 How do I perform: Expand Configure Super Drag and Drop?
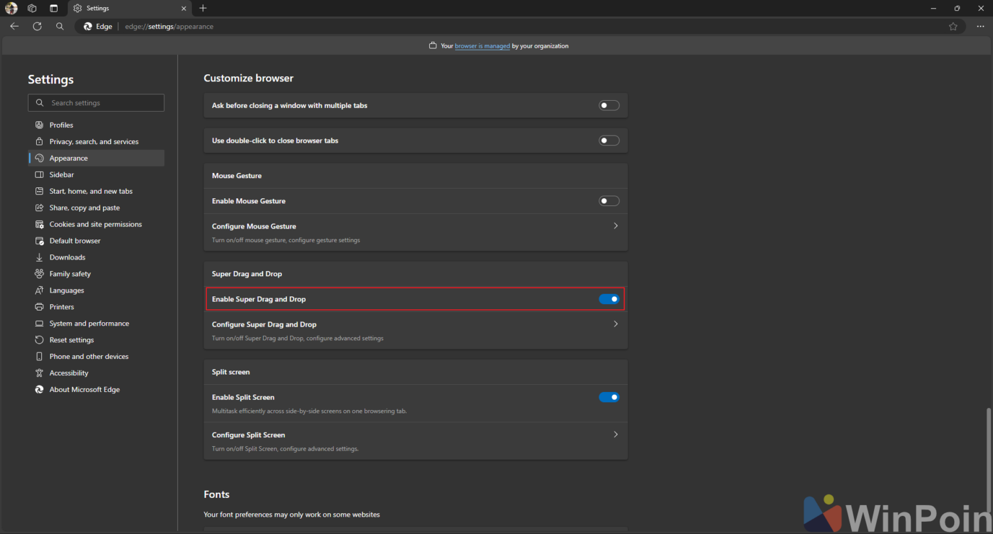[x=615, y=323]
